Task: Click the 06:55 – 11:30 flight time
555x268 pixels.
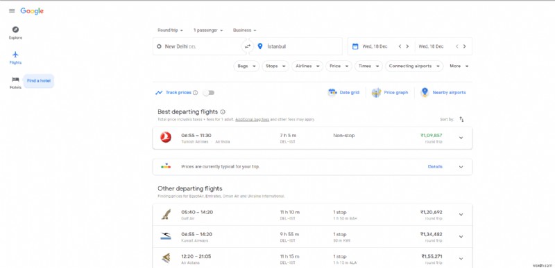Action: pyautogui.click(x=196, y=135)
